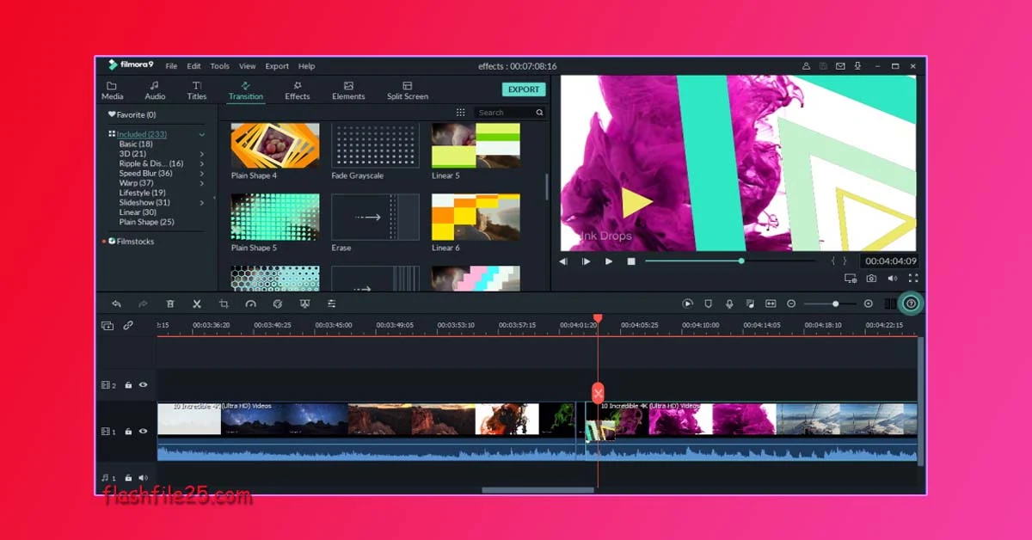Delete selected clip with trash icon
The image size is (1032, 540).
(170, 304)
